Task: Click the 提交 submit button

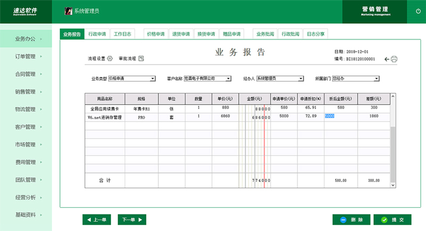Action: click(392, 220)
